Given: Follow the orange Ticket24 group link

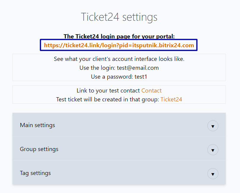Looking at the screenshot, I should tap(171, 100).
